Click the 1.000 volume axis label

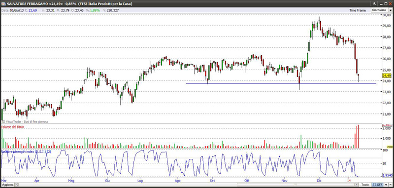pos(386,139)
